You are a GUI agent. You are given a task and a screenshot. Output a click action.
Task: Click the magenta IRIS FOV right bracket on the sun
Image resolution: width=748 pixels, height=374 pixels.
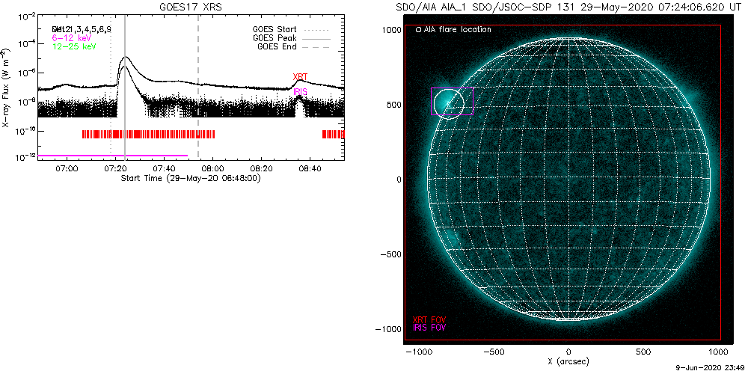[473, 101]
